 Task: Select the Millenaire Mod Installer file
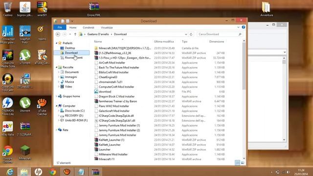pos(113,154)
